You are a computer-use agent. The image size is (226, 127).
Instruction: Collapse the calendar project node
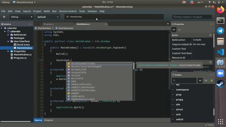5,31
